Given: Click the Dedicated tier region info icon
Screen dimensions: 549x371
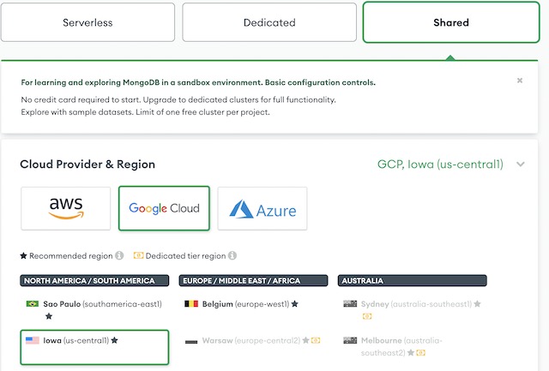Looking at the screenshot, I should coord(233,255).
